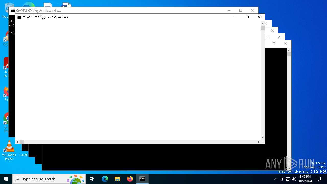Click the front cmd vertical scrollbar thumb

(x=263, y=28)
